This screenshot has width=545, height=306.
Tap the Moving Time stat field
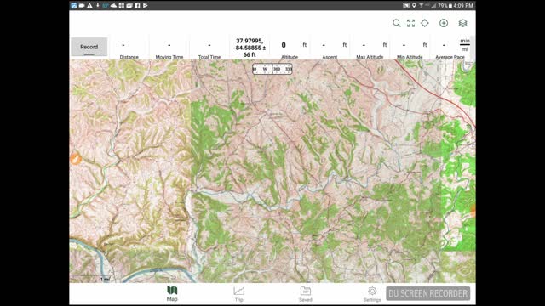coord(169,48)
